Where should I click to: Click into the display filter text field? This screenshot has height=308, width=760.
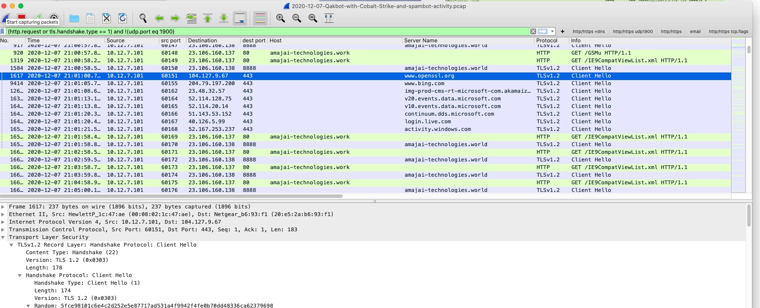(x=267, y=31)
